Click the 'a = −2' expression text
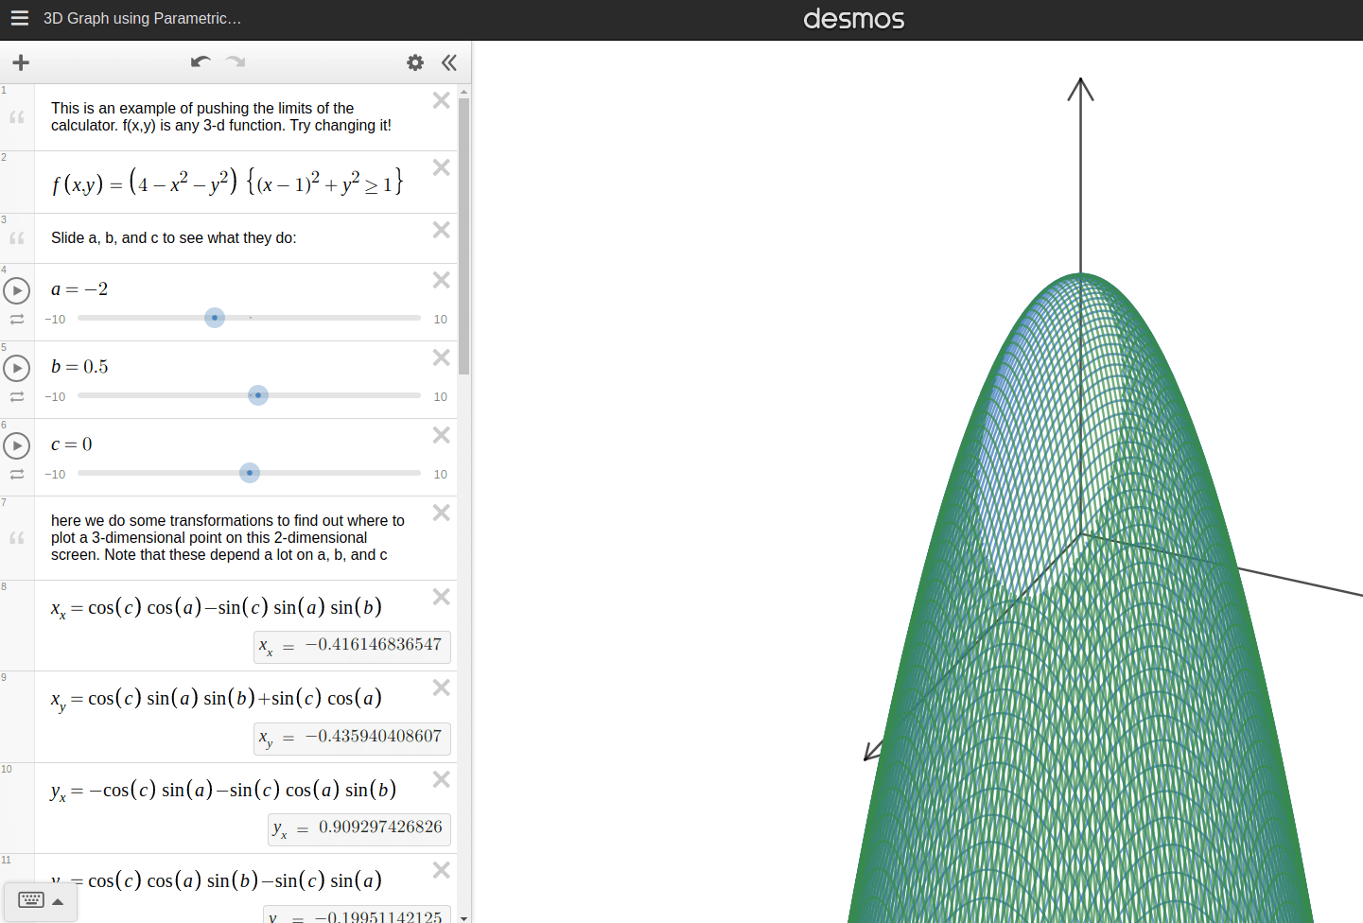The image size is (1363, 923). point(79,289)
